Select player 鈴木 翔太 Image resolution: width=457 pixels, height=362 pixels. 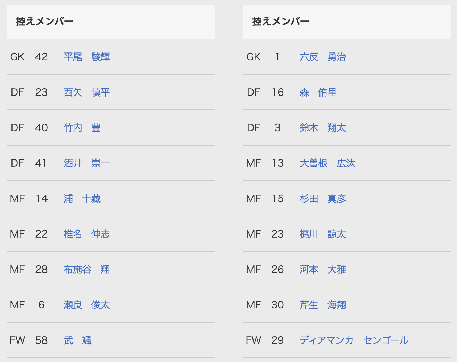pos(323,128)
